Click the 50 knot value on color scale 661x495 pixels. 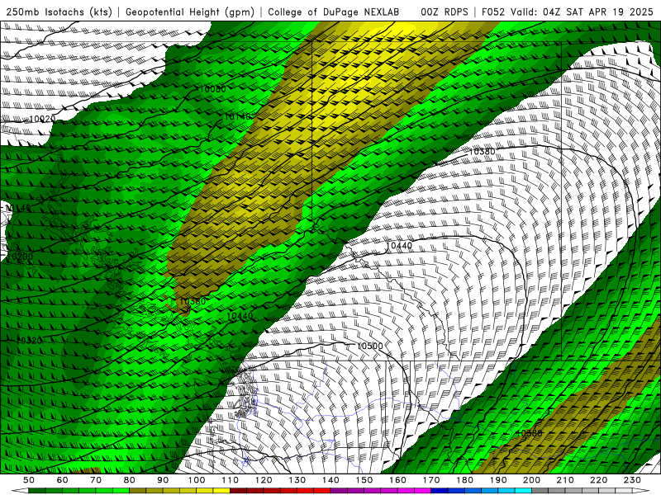coord(29,480)
